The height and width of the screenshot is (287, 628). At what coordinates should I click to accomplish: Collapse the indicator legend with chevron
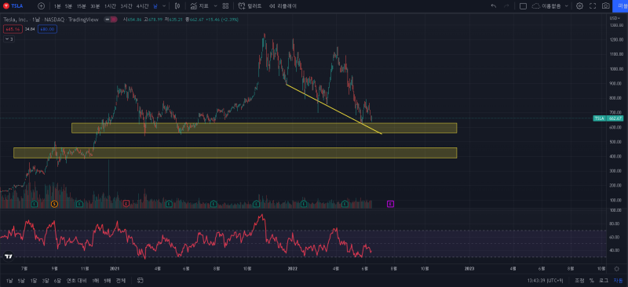click(x=9, y=39)
